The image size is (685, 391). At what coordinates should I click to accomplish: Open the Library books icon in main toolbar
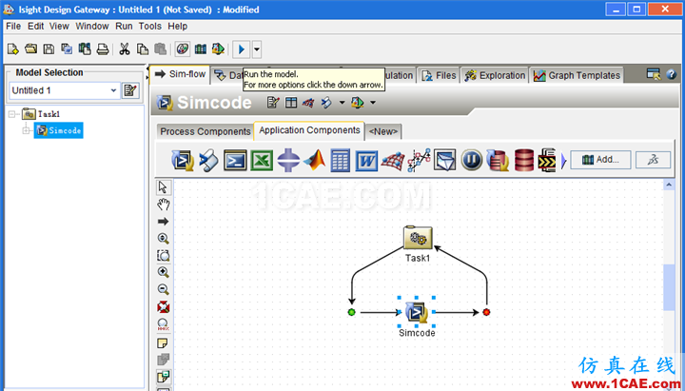pos(201,49)
